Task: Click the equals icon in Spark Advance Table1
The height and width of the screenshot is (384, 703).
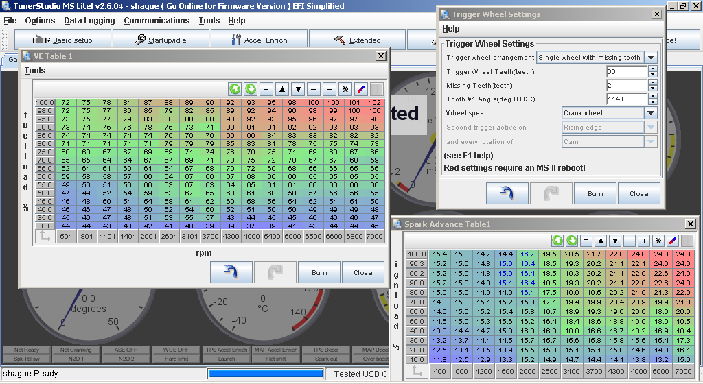Action: (586, 240)
